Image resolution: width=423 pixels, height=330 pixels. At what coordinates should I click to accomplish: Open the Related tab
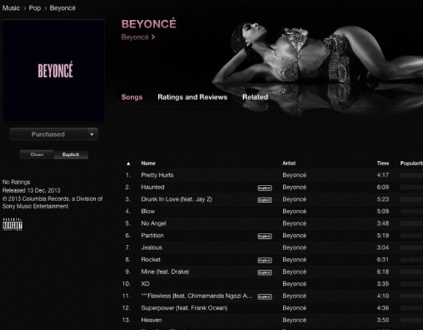tap(254, 97)
